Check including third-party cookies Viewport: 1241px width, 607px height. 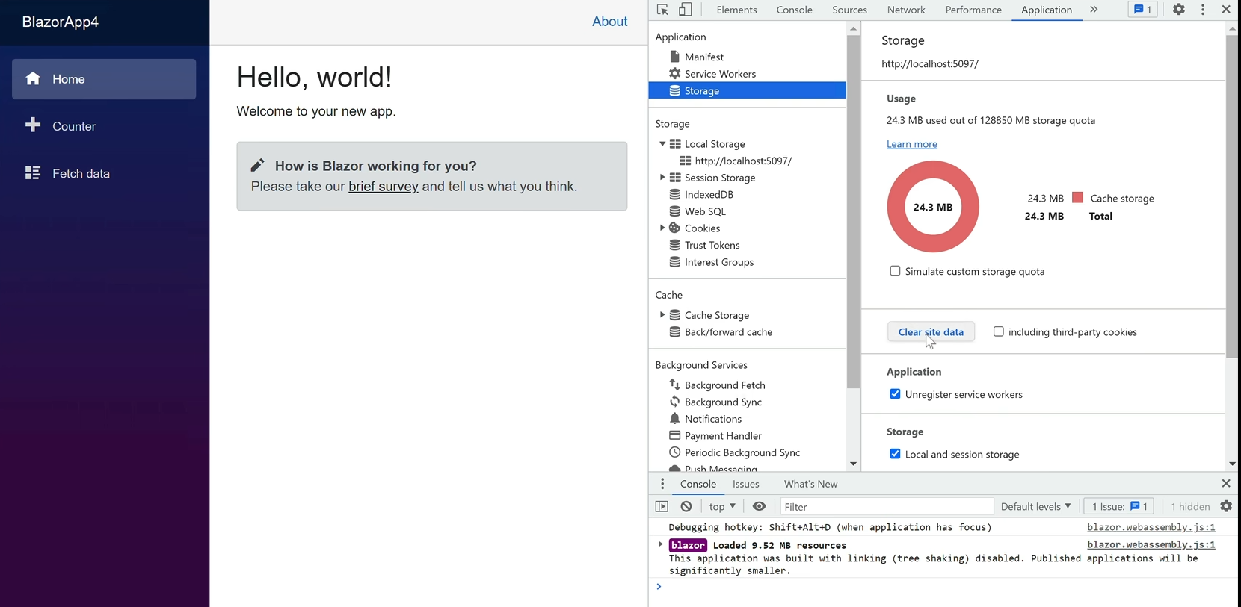pyautogui.click(x=998, y=331)
